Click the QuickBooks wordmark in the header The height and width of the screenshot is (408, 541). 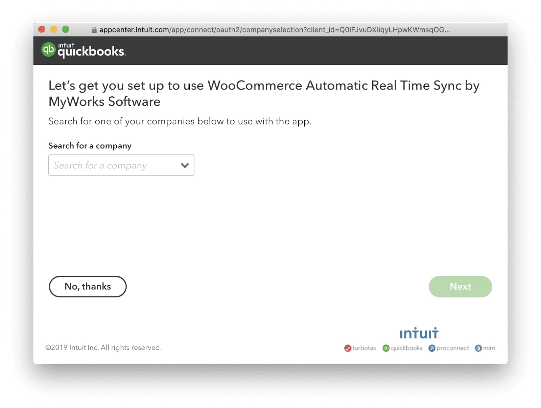(91, 51)
